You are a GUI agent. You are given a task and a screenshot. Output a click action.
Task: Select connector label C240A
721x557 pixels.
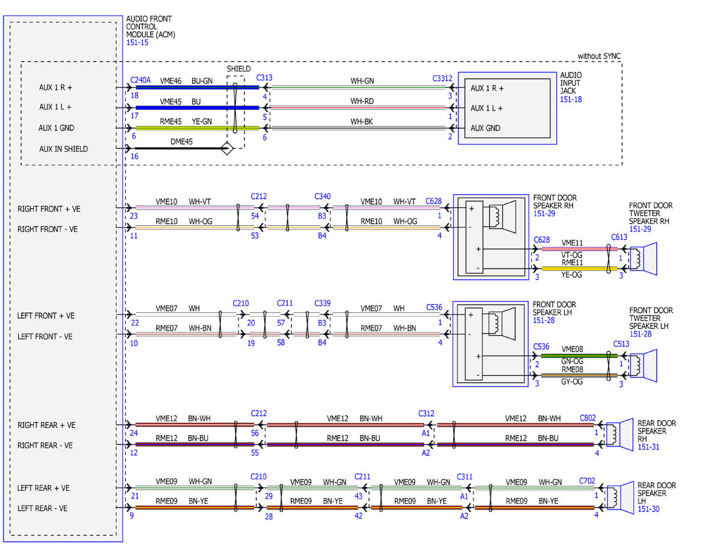(141, 79)
